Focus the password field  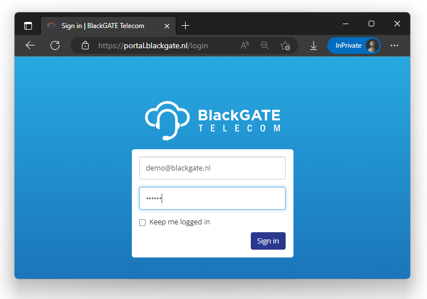[213, 198]
